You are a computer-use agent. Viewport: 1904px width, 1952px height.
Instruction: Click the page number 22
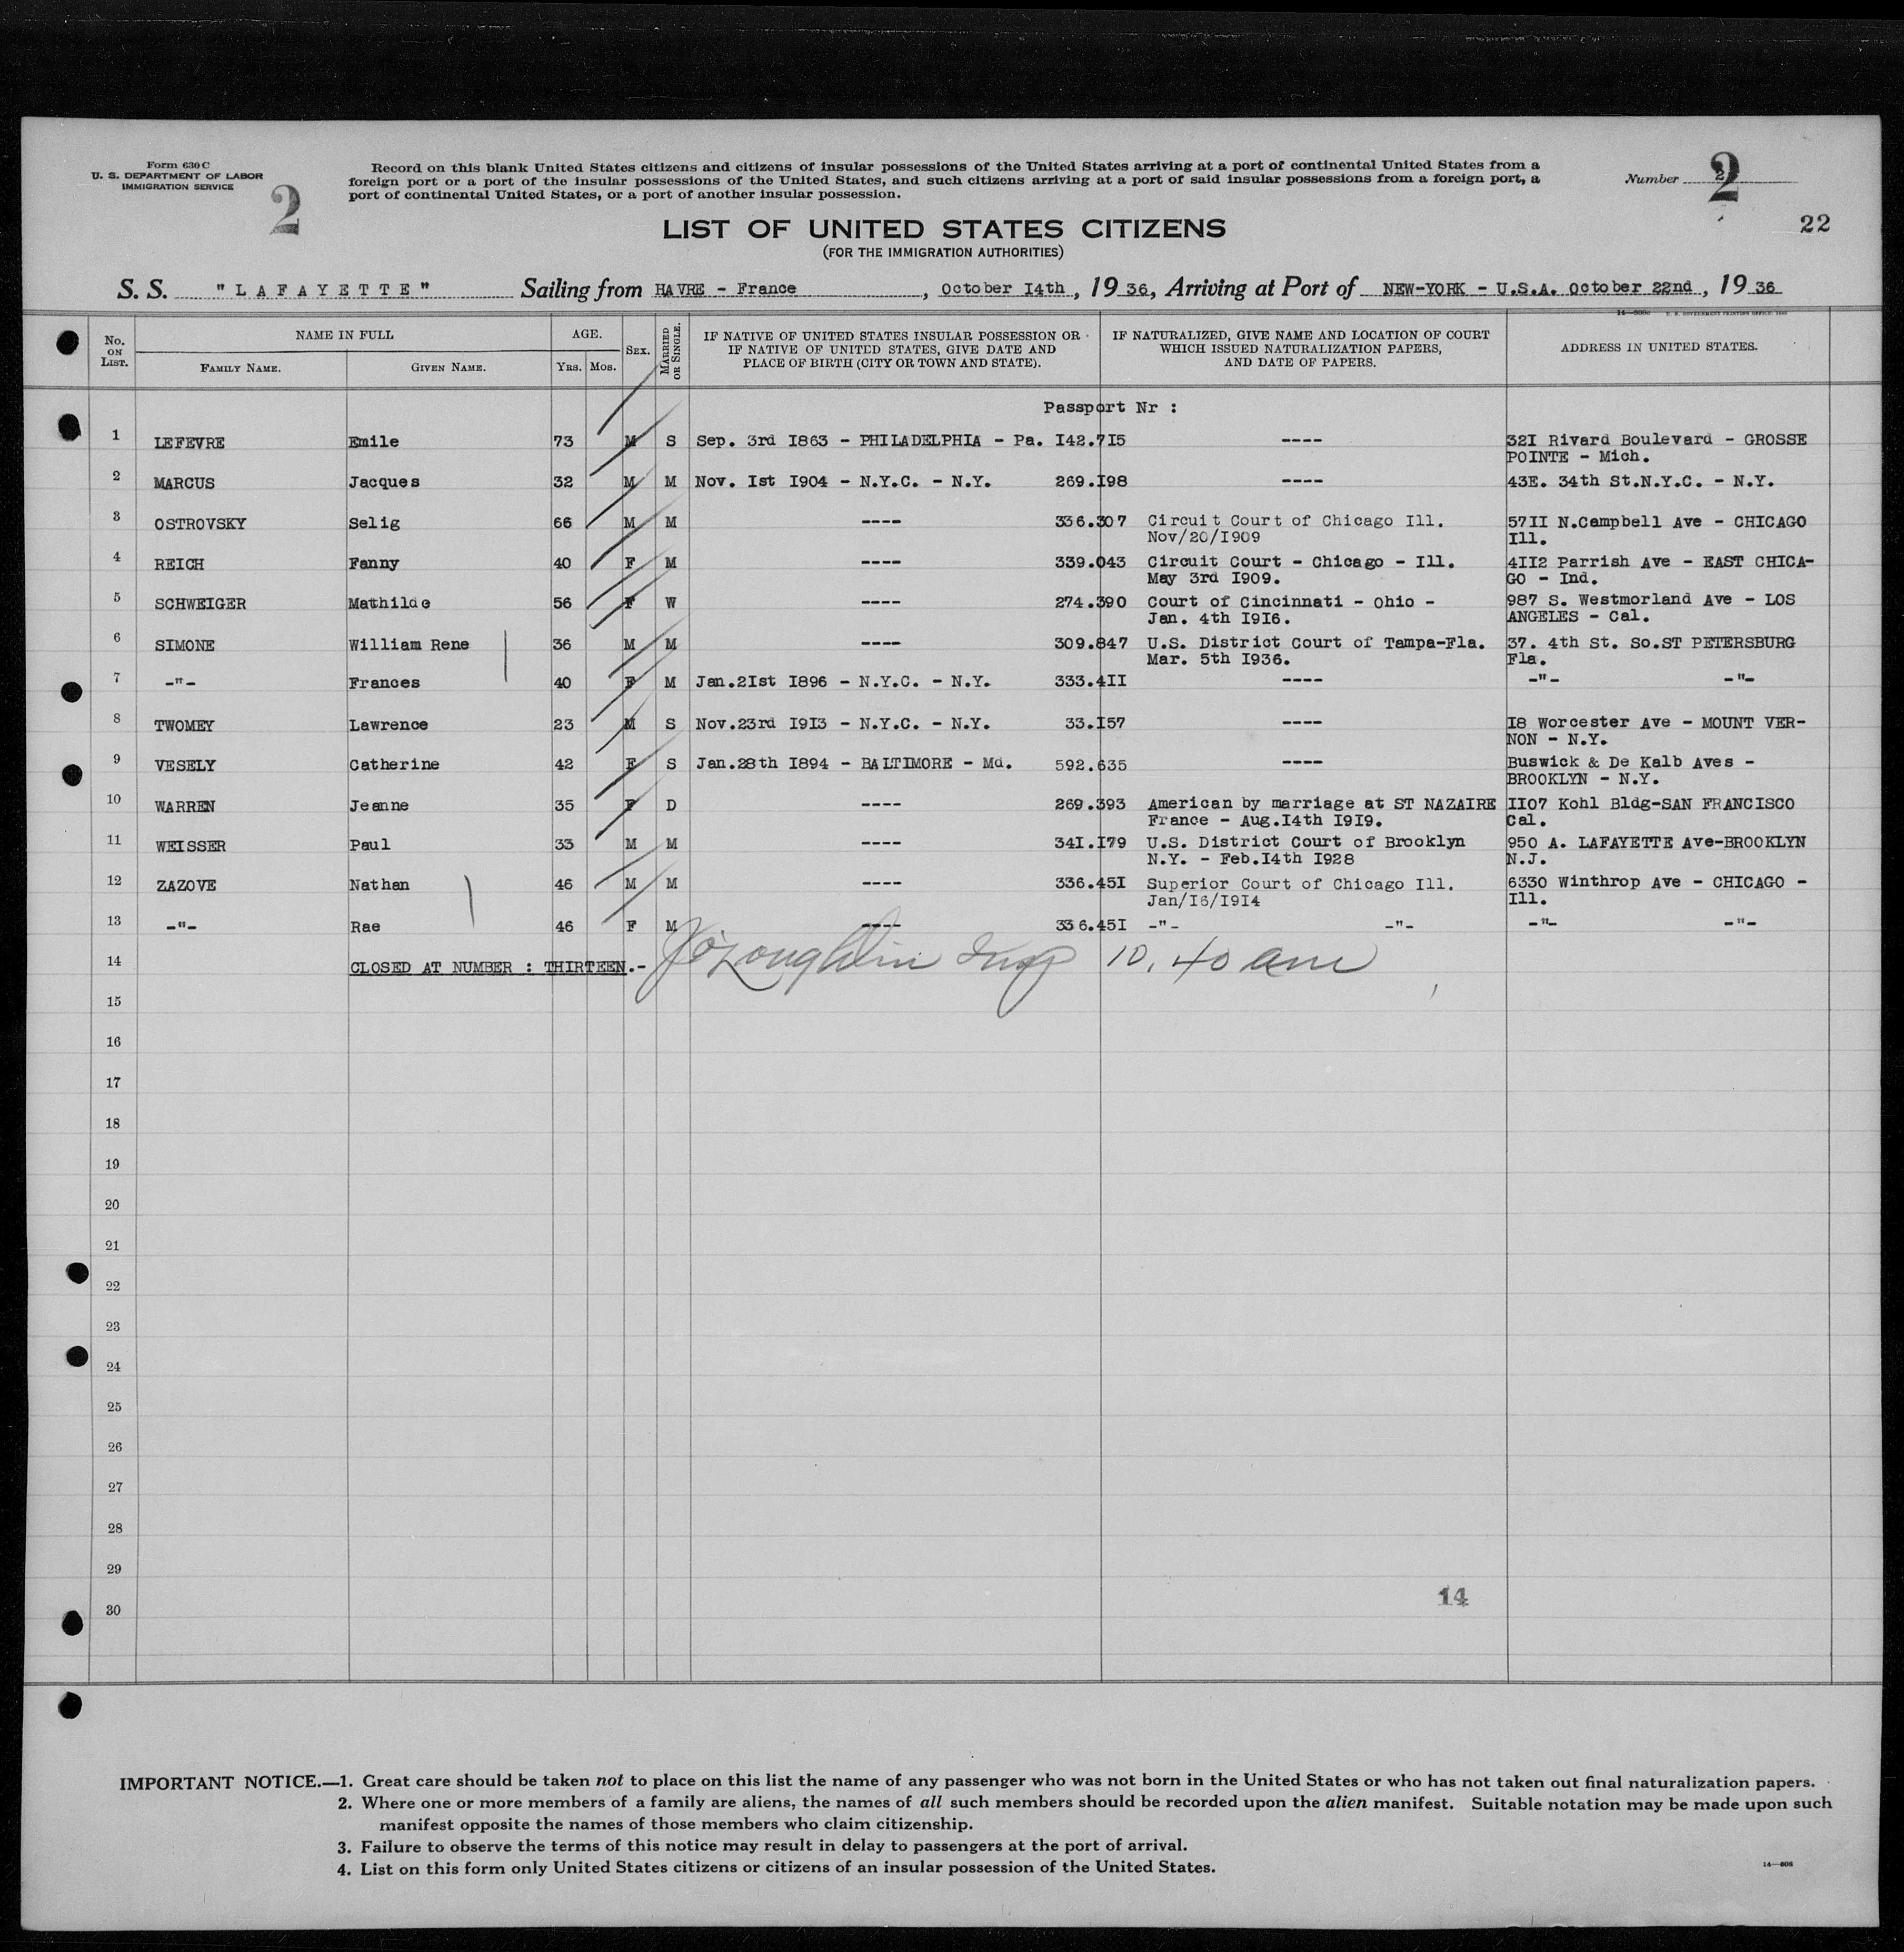click(1814, 224)
